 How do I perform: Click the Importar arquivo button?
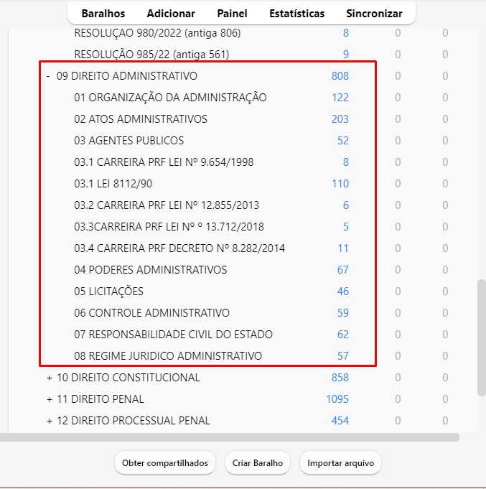point(340,463)
